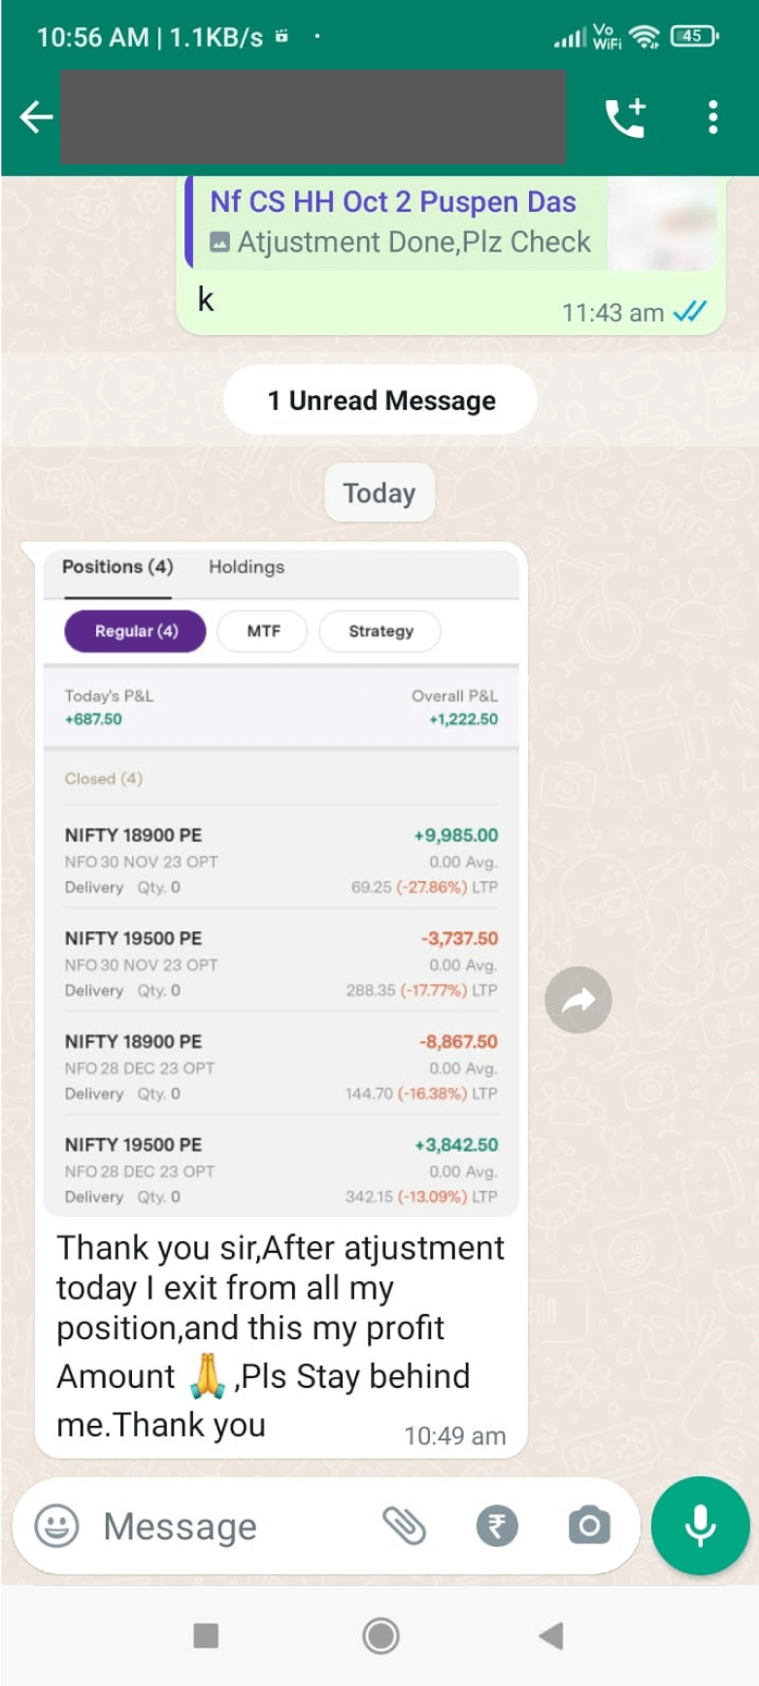Screen dimensions: 759x1686
Task: Start a call with the phone-plus icon
Action: (625, 118)
